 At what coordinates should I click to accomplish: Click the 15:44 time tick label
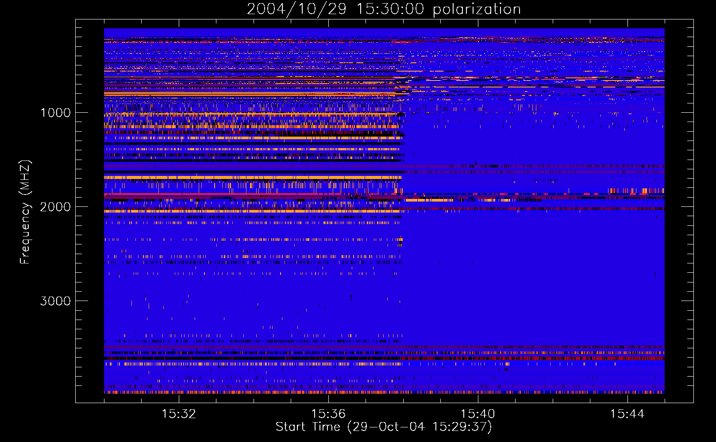coord(627,414)
